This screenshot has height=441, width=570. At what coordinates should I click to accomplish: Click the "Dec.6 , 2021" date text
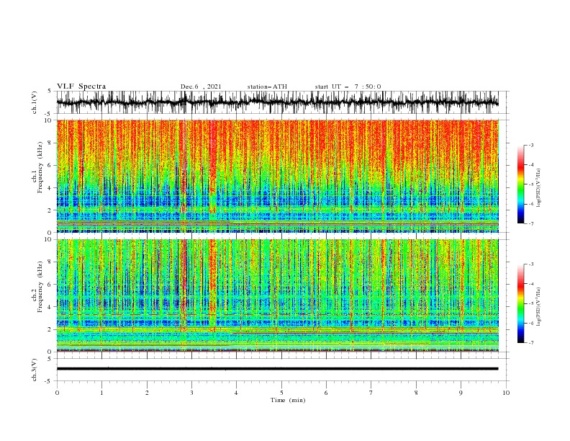point(201,86)
